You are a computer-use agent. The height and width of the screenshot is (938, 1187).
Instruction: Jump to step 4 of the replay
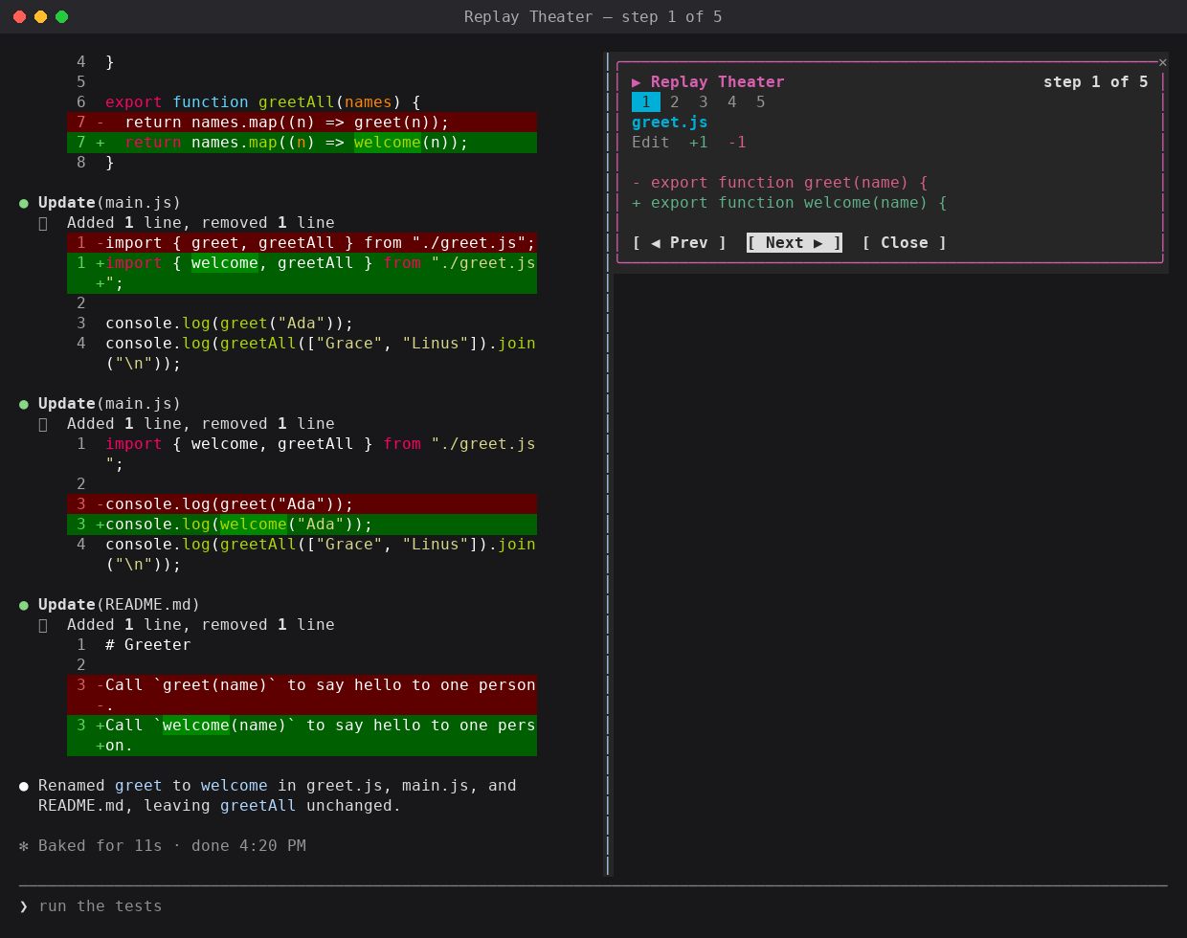click(x=732, y=102)
